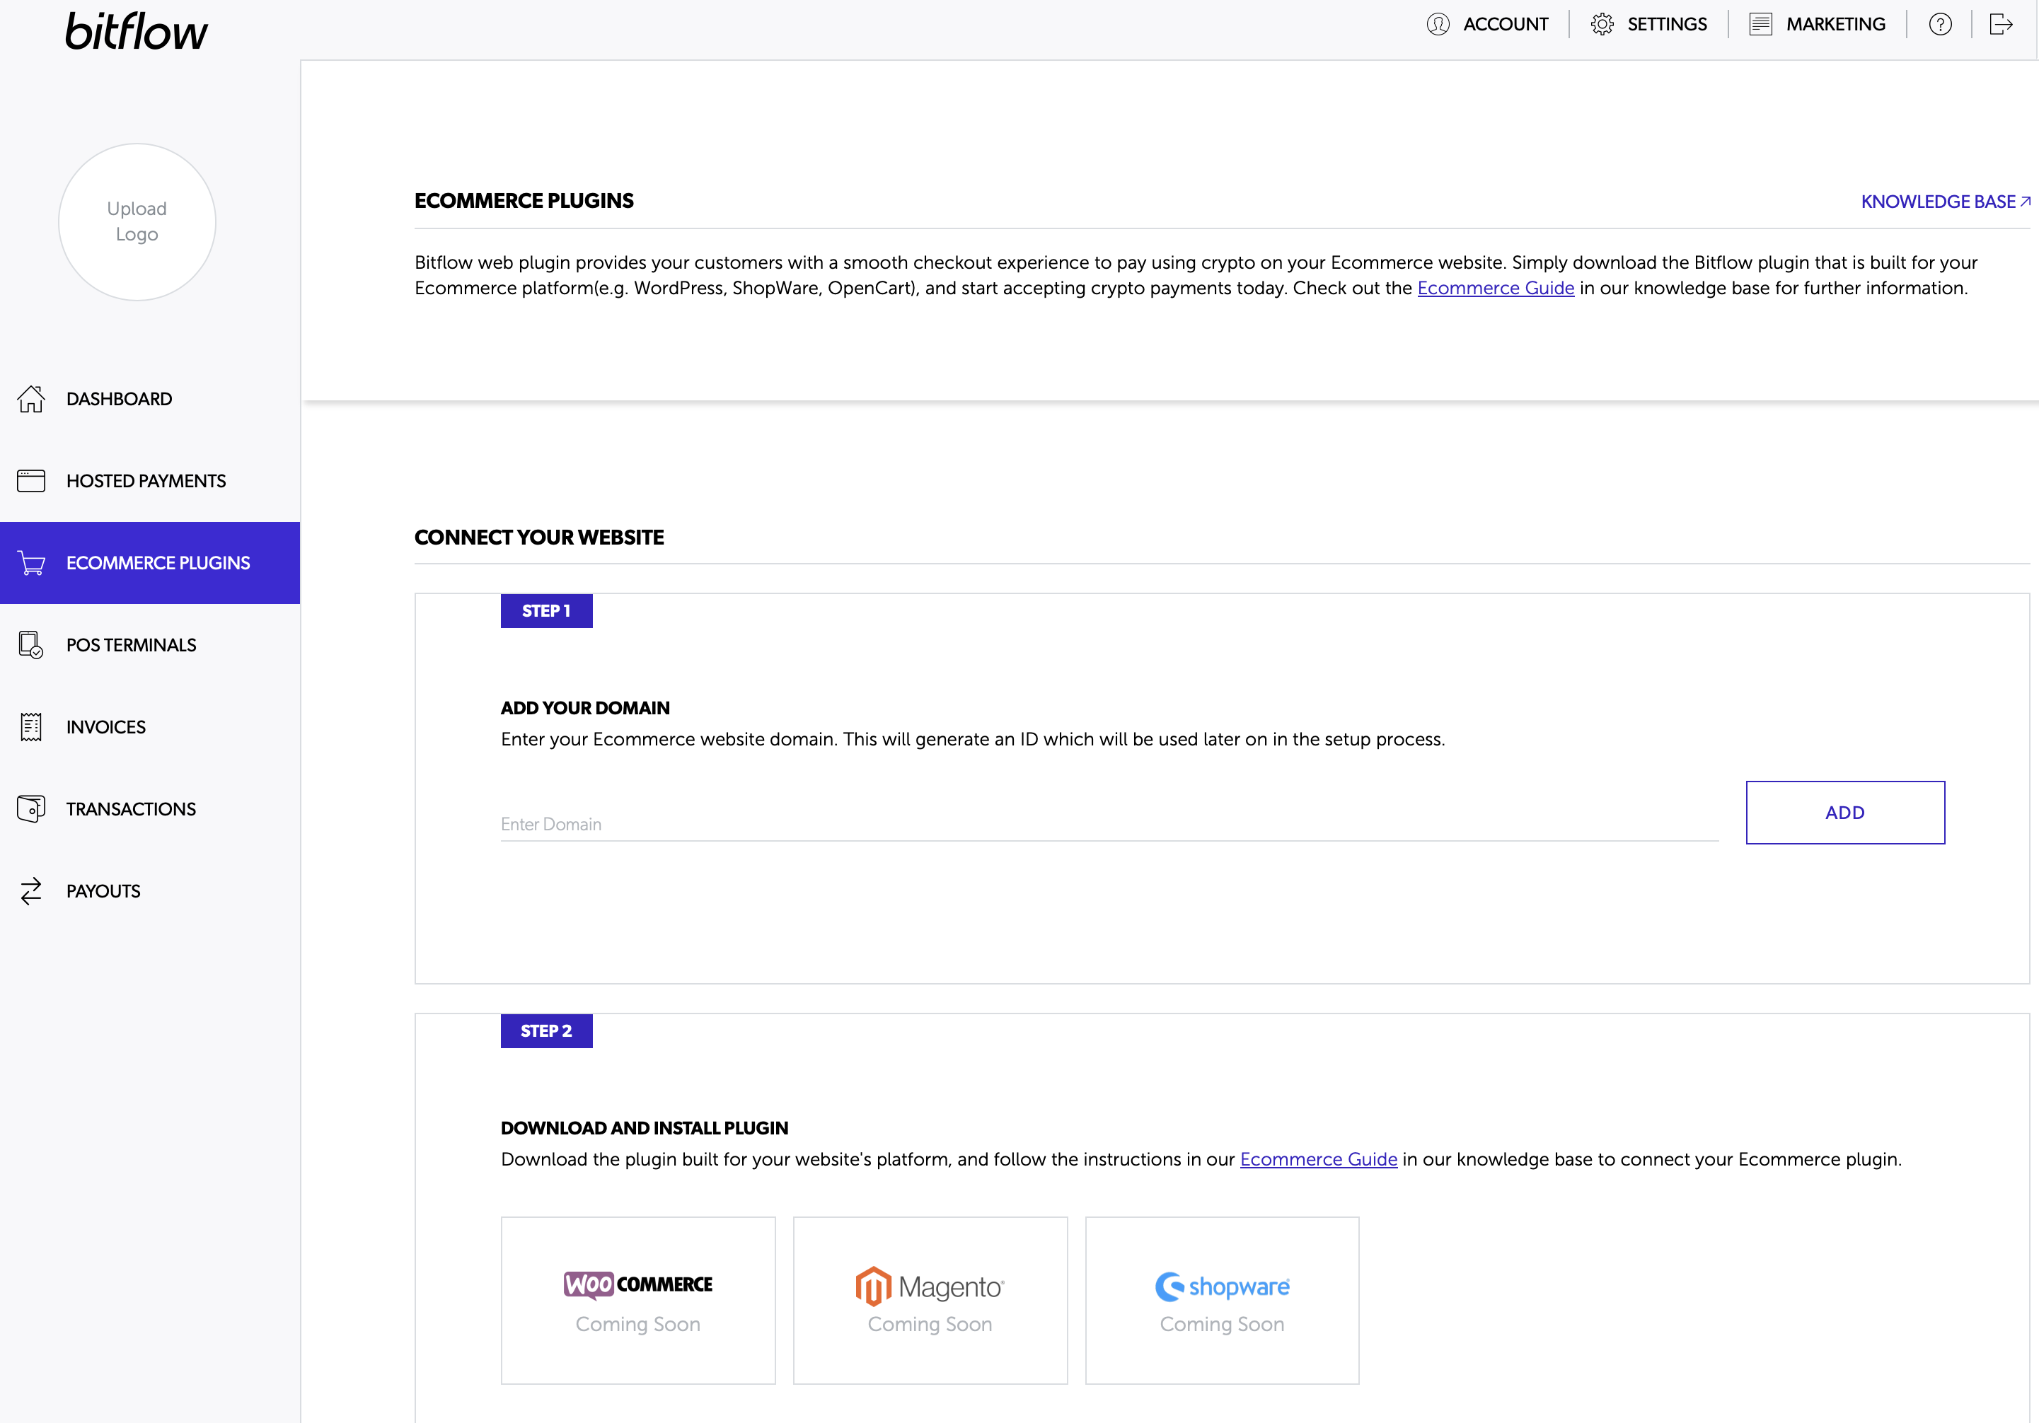
Task: Click the Hosted Payments window icon
Action: tap(31, 481)
